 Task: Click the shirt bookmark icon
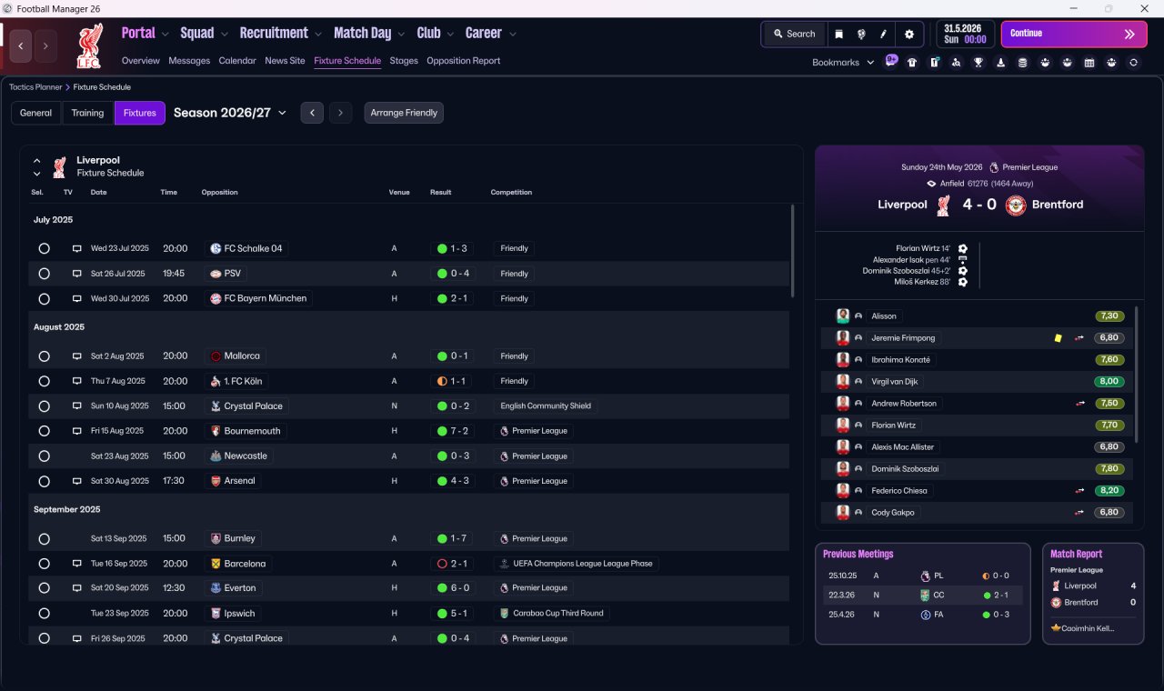coord(912,63)
